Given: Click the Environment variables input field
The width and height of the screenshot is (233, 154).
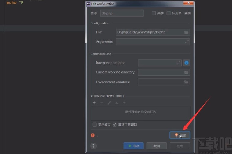Looking at the screenshot, I should [164, 82].
